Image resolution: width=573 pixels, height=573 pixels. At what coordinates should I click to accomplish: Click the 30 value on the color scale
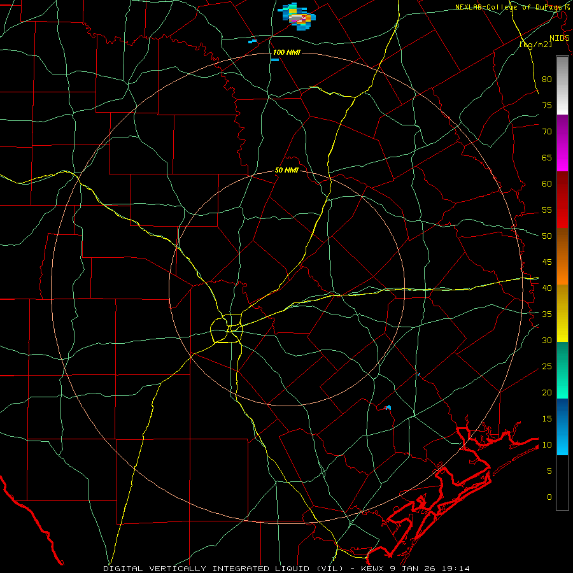click(547, 340)
